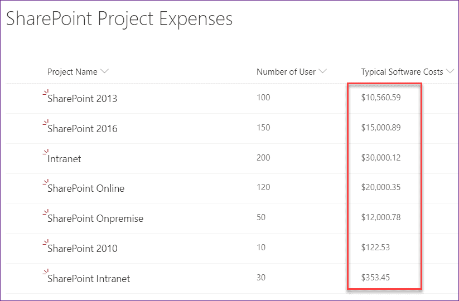Select the user count 30 cell
This screenshot has width=459, height=301.
(261, 277)
